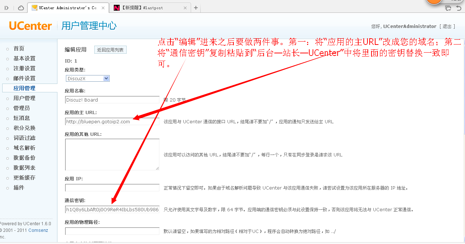Image resolution: width=465 pixels, height=244 pixels.
Task: Click the sidebar toggle icon beside the cloud
Action: pos(7,8)
